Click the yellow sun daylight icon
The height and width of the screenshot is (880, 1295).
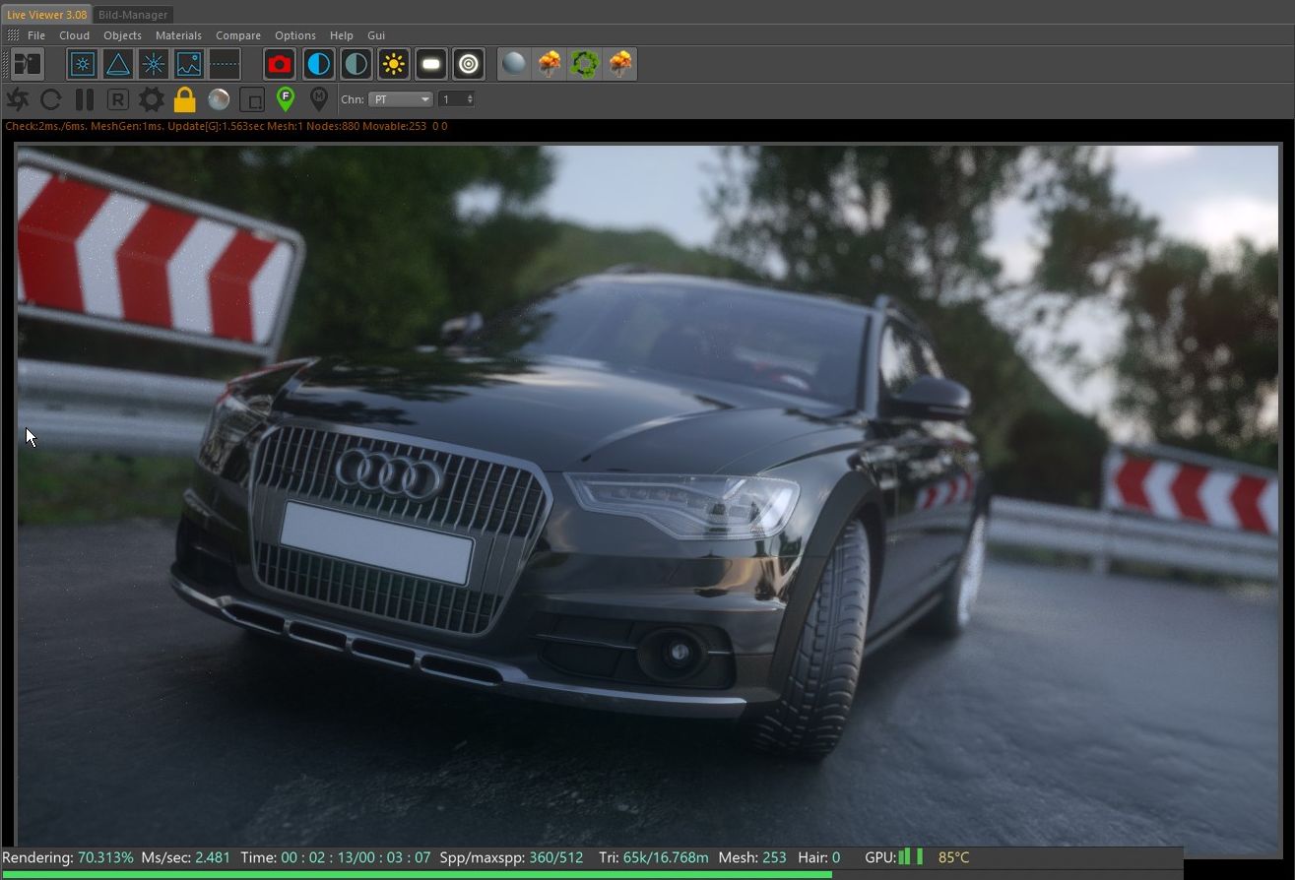pos(394,65)
